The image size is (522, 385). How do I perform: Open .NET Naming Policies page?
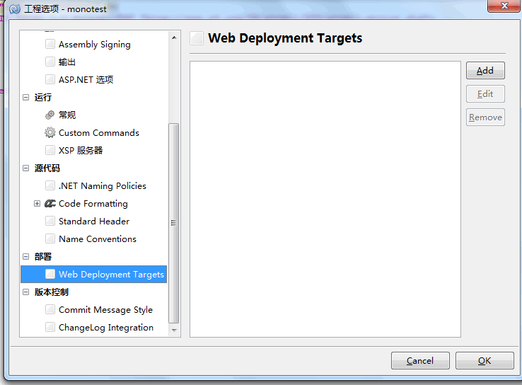click(x=102, y=186)
